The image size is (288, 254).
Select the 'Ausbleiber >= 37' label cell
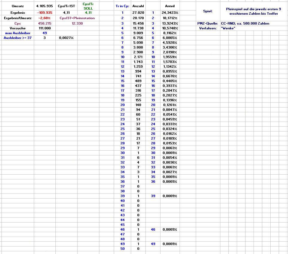[x=18, y=38]
